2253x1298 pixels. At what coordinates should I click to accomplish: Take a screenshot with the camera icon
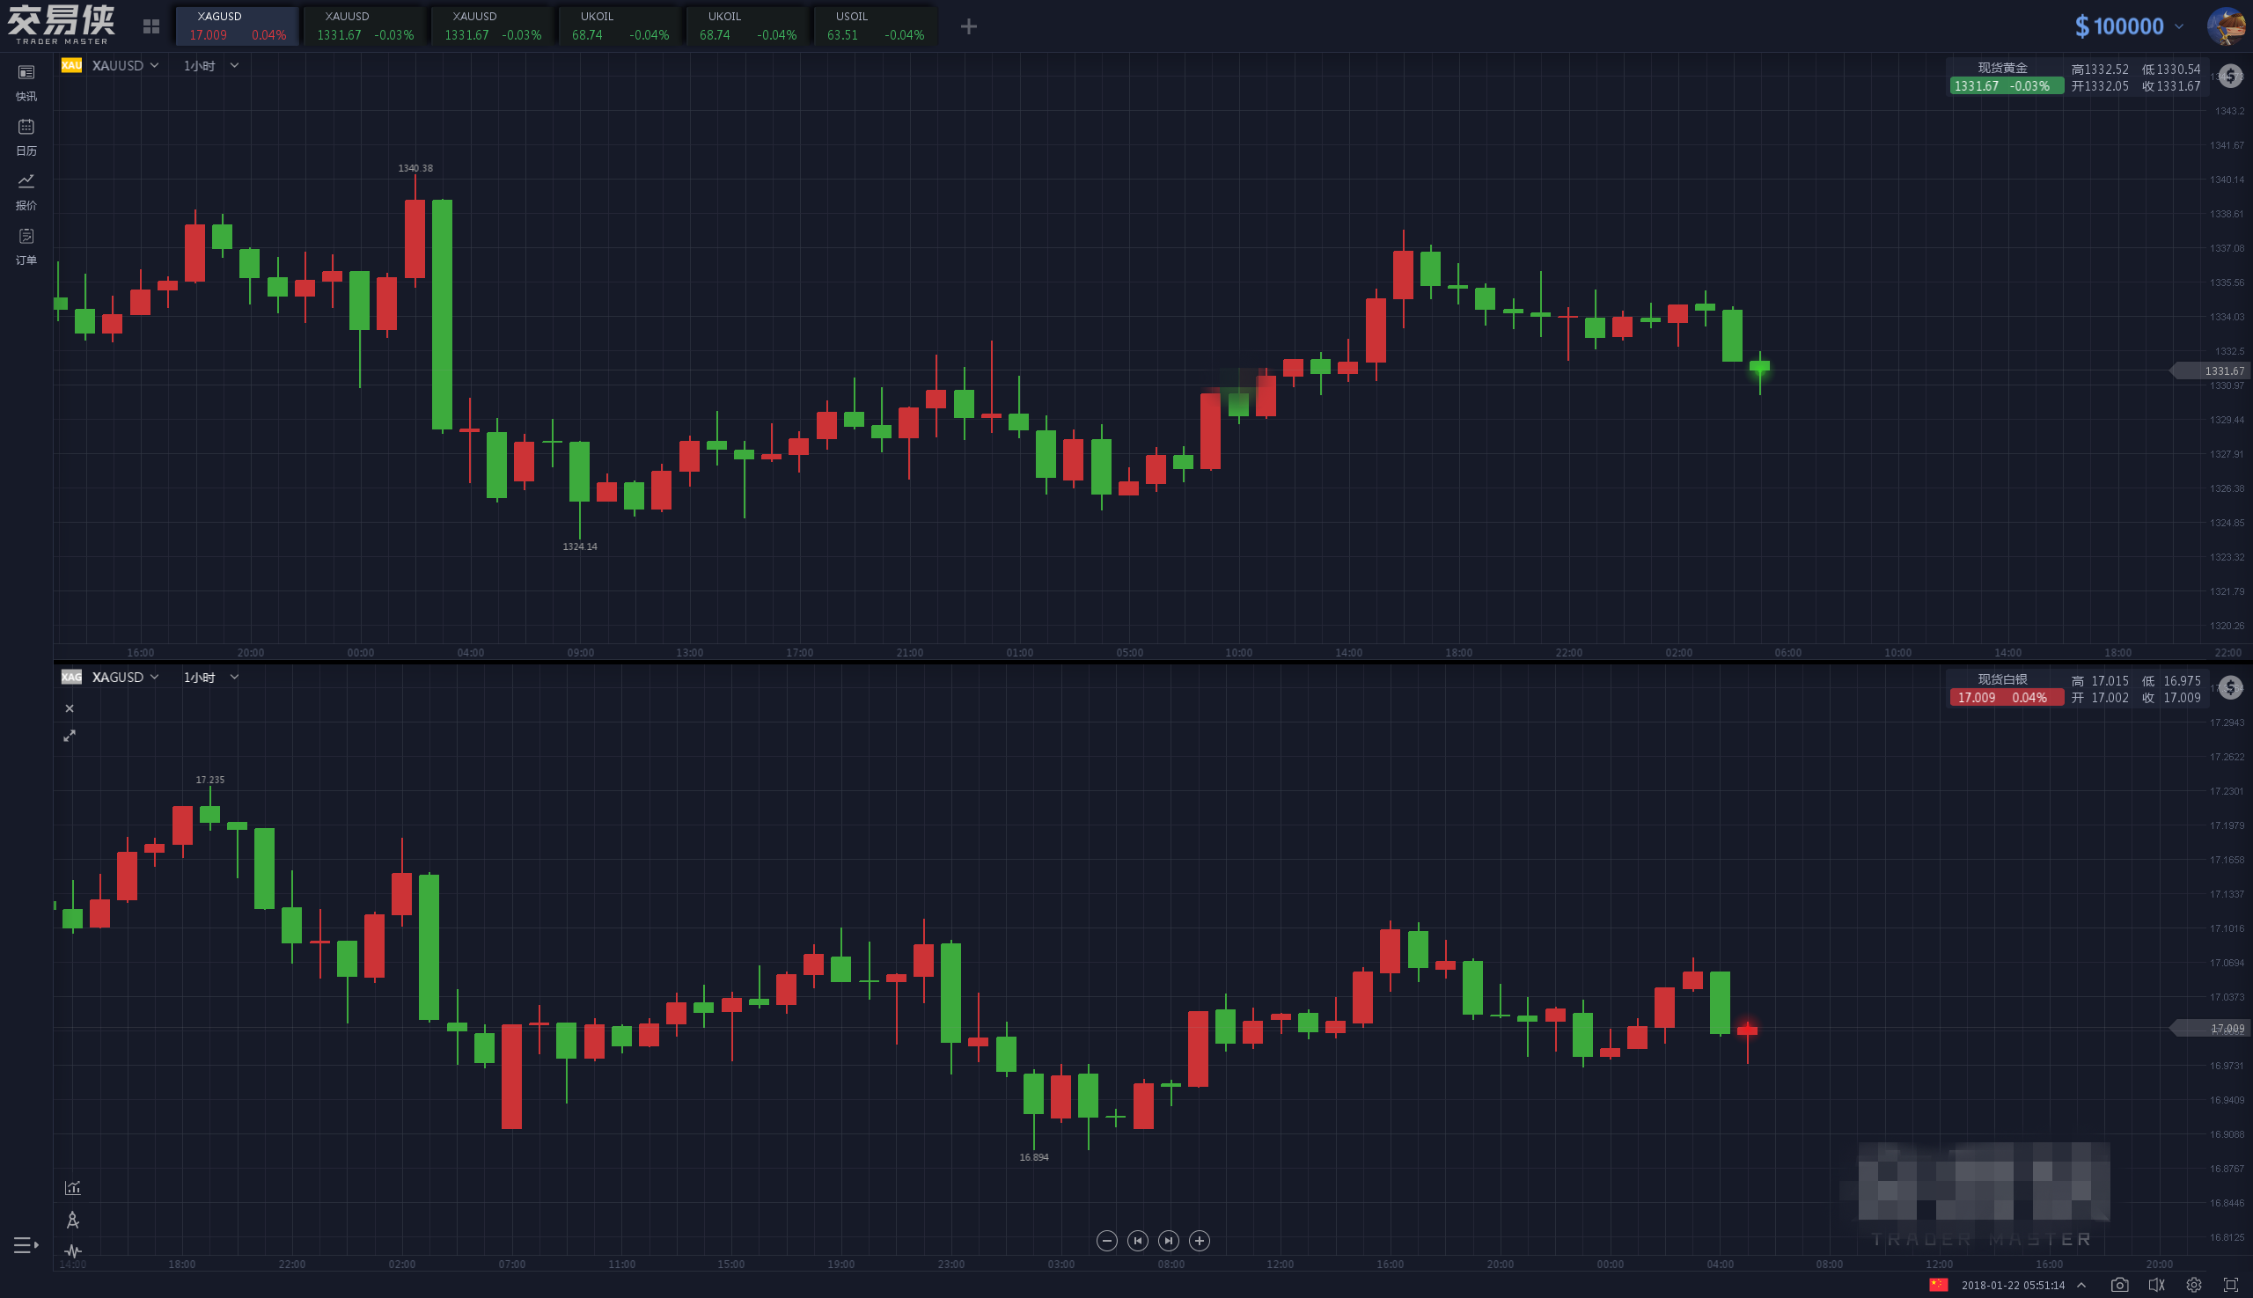(x=2119, y=1285)
